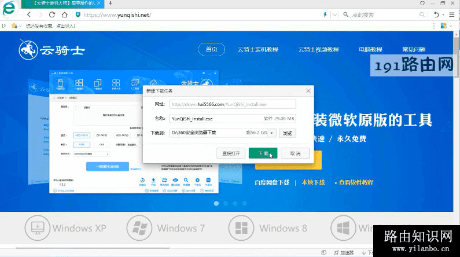The width and height of the screenshot is (460, 257).
Task: Click the skin shirt icon in title bar
Action: pyautogui.click(x=422, y=3)
